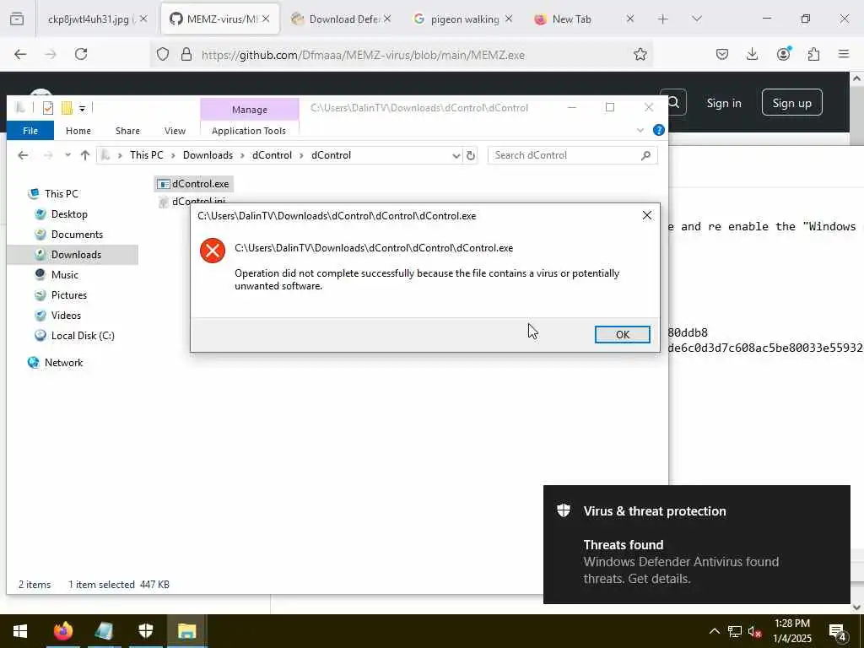Open Firefox application hamburger menu

843,54
